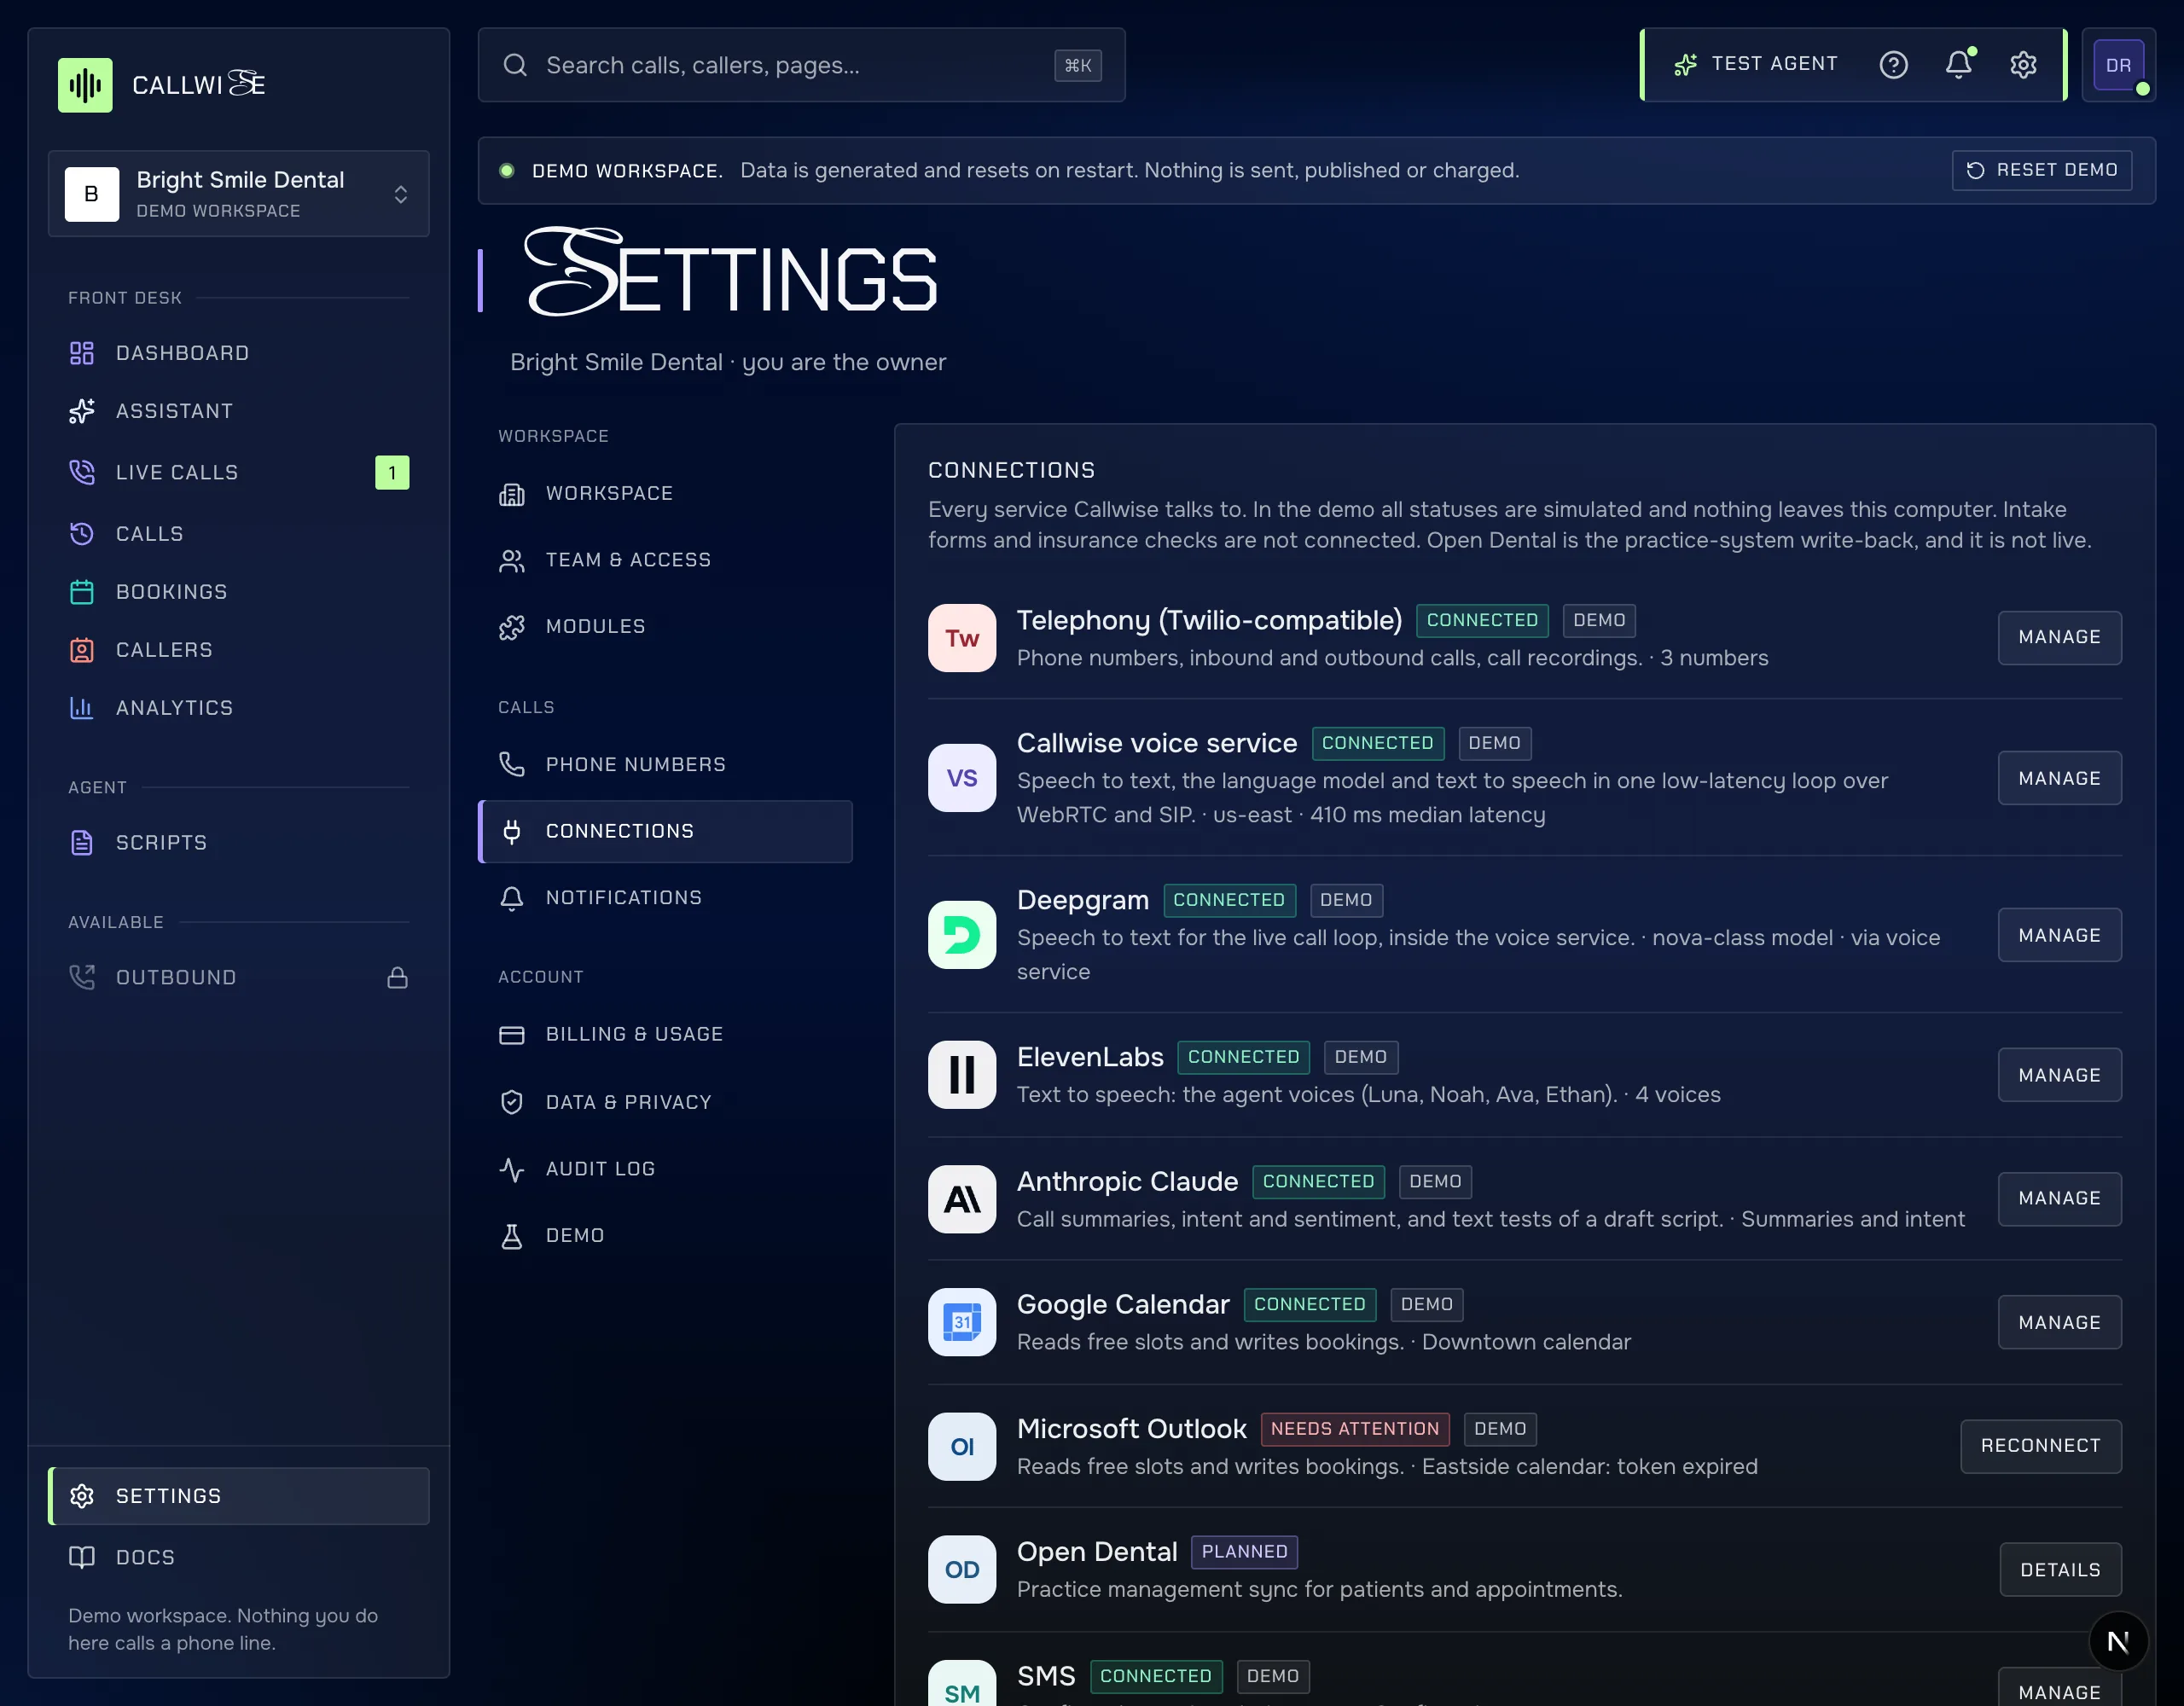Select the Notifications settings tab

point(665,898)
